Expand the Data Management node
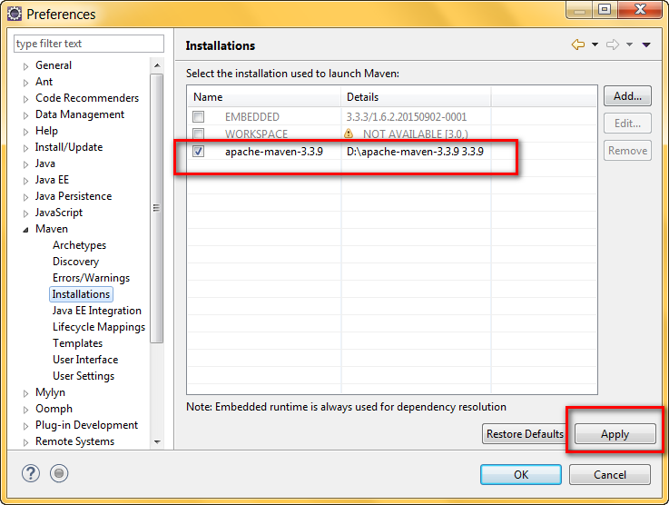Image resolution: width=669 pixels, height=505 pixels. click(x=25, y=115)
